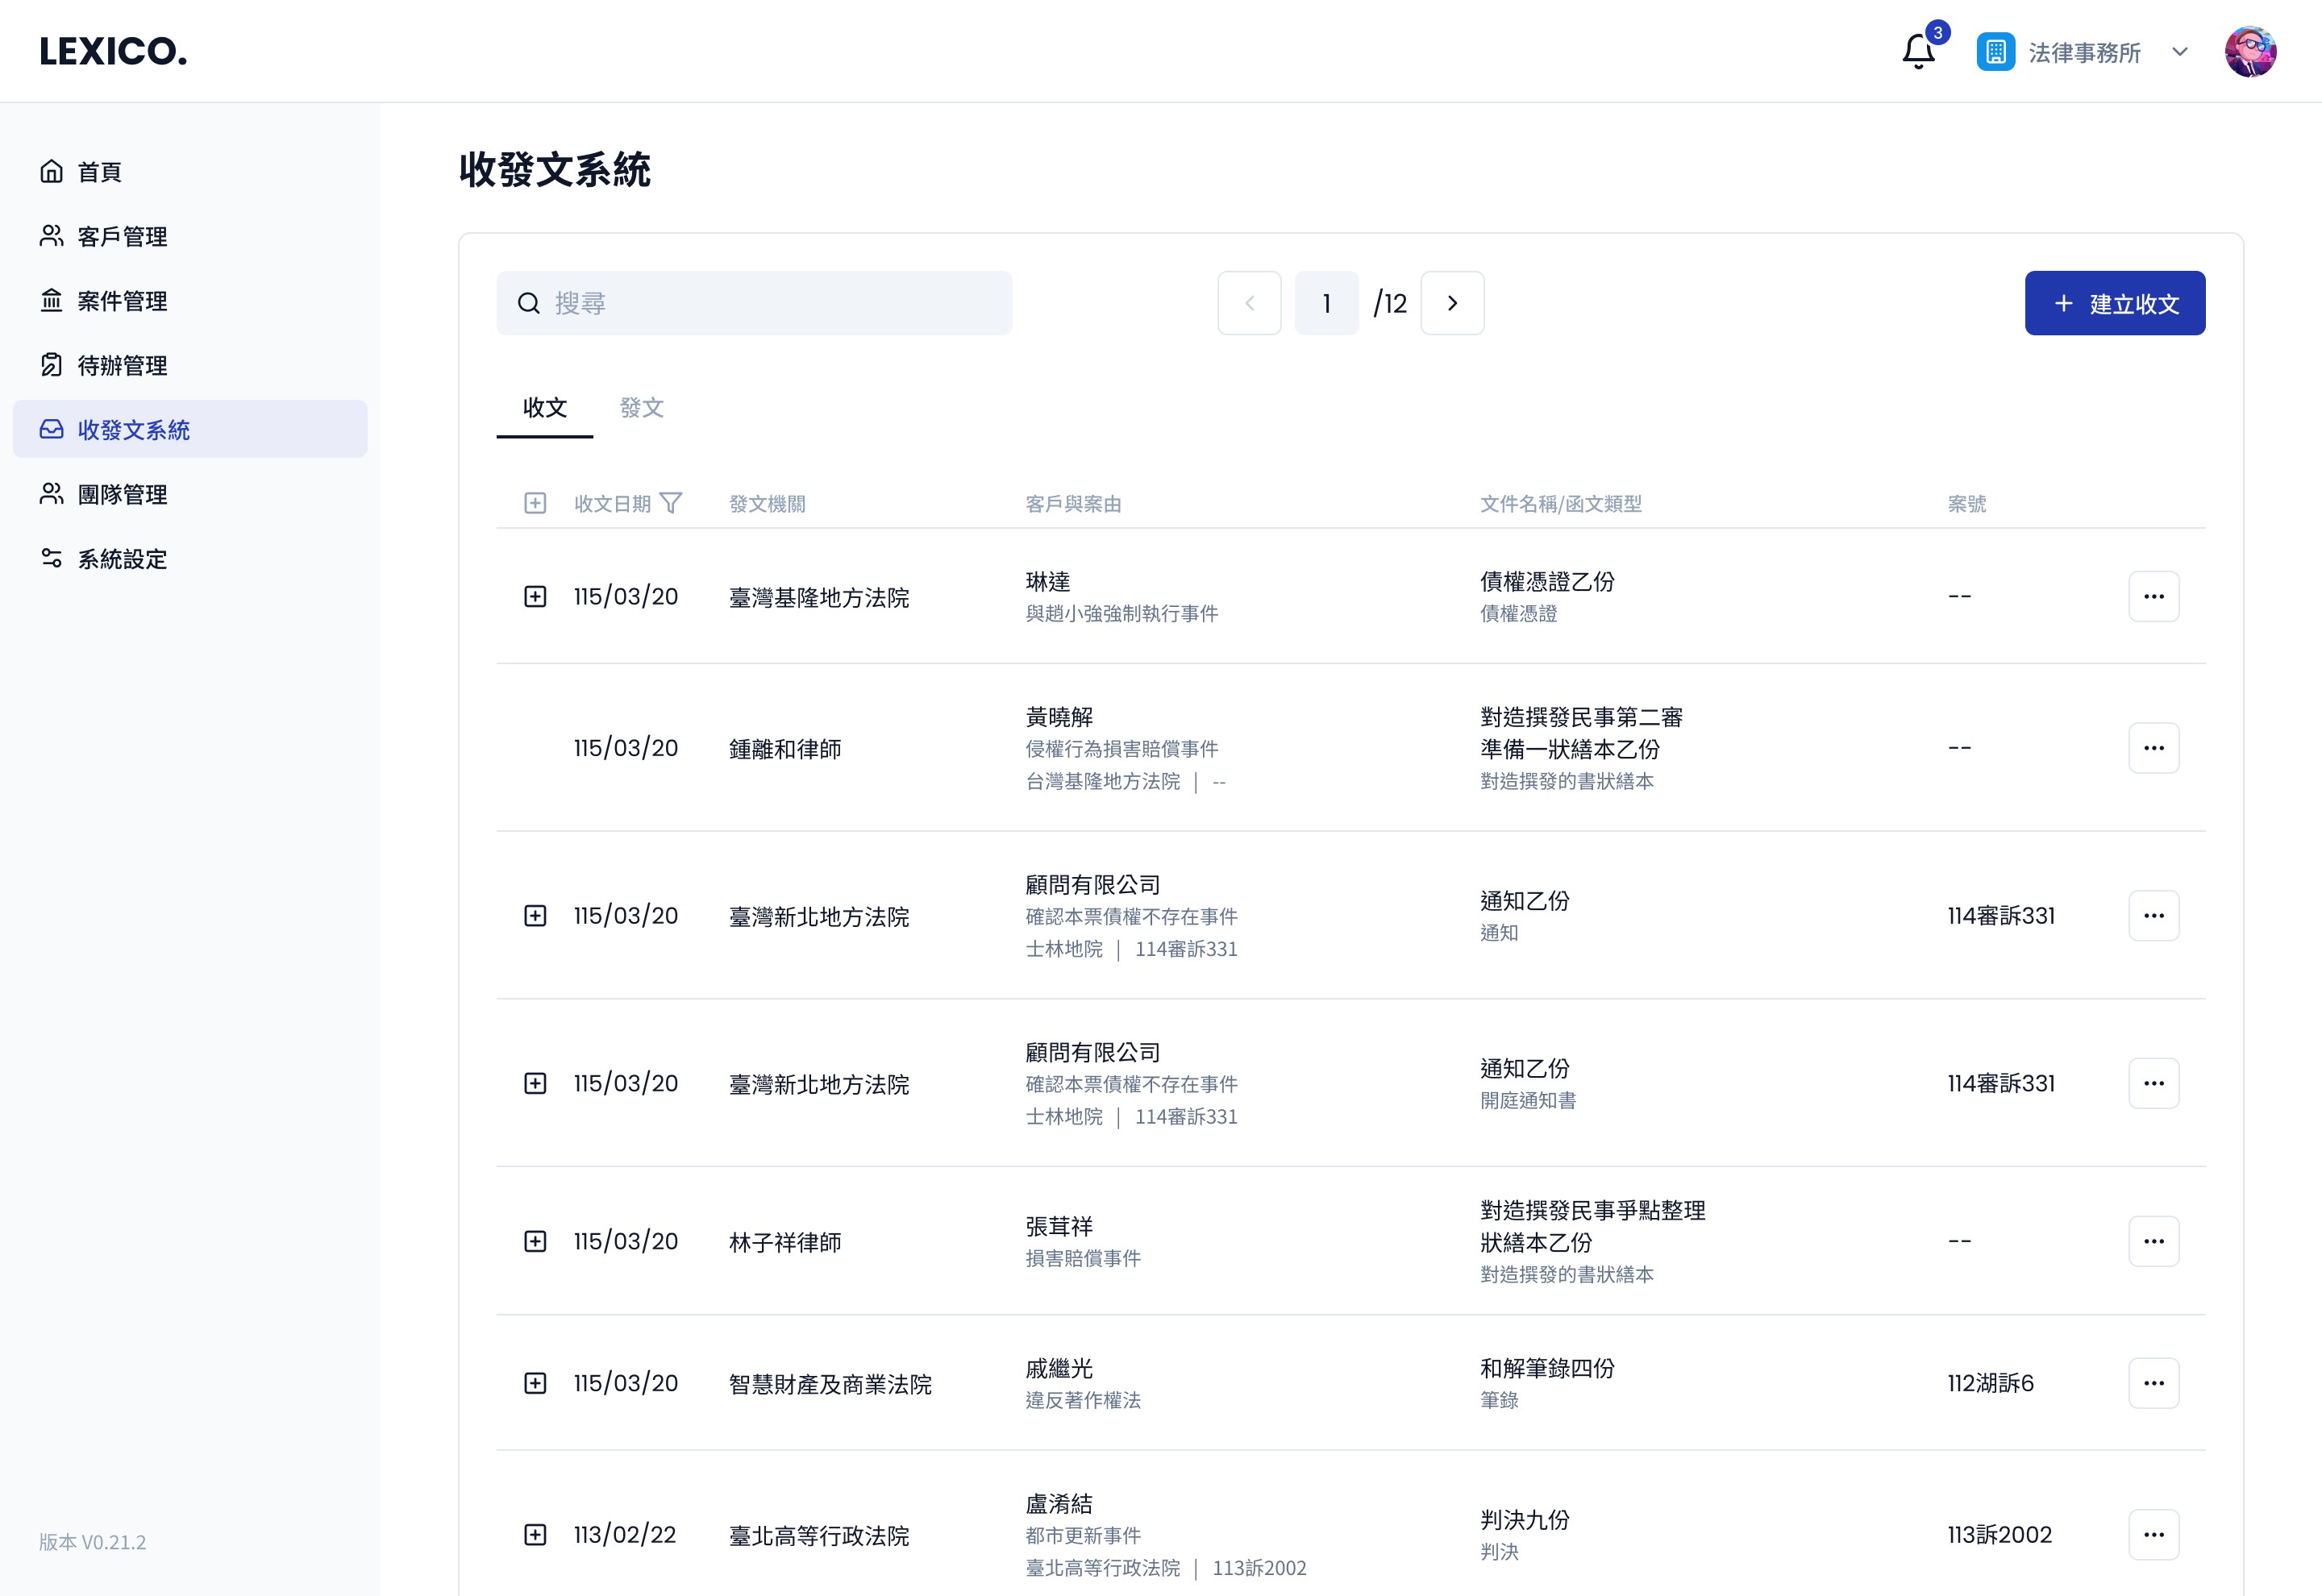
Task: Open more options for 琳達 row
Action: (x=2153, y=596)
